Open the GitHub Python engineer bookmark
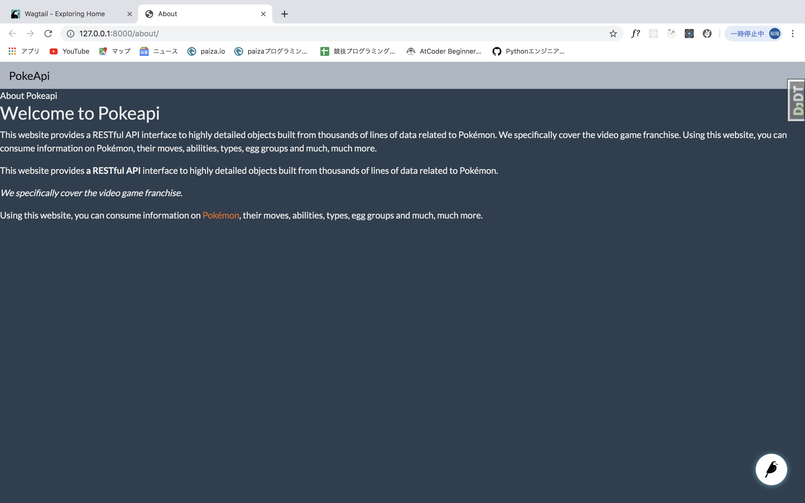The height and width of the screenshot is (503, 805). 529,51
